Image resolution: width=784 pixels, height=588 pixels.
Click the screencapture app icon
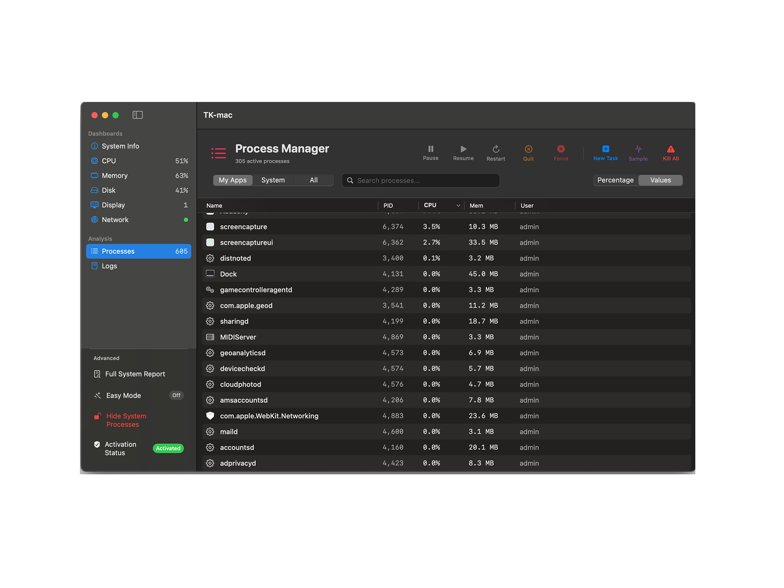coord(210,227)
